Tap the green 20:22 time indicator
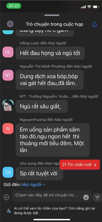 click(14, 6)
